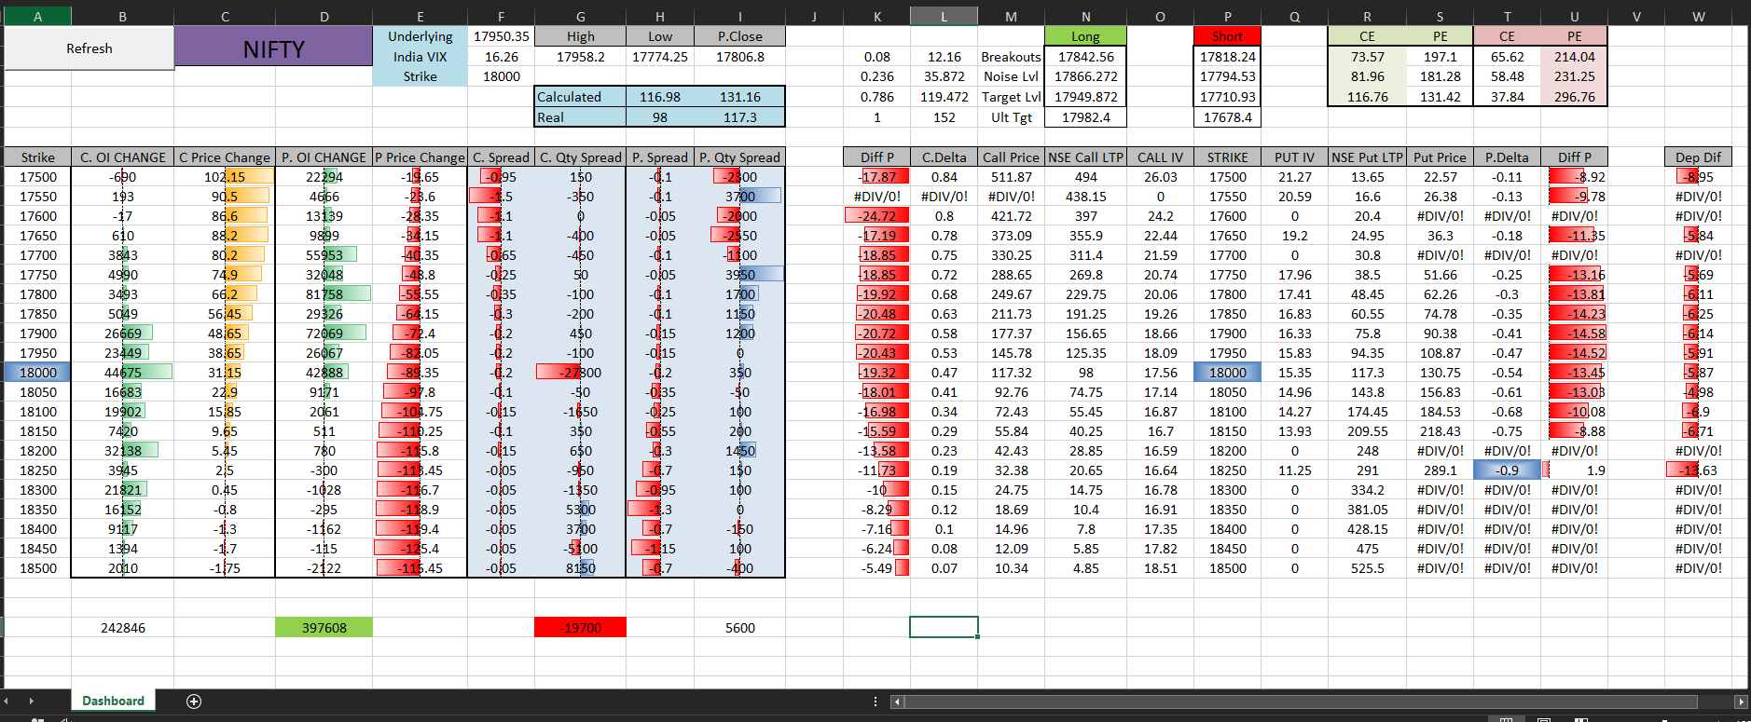Image resolution: width=1751 pixels, height=722 pixels.
Task: Select the C. Qty Spread column heading
Action: pos(580,157)
